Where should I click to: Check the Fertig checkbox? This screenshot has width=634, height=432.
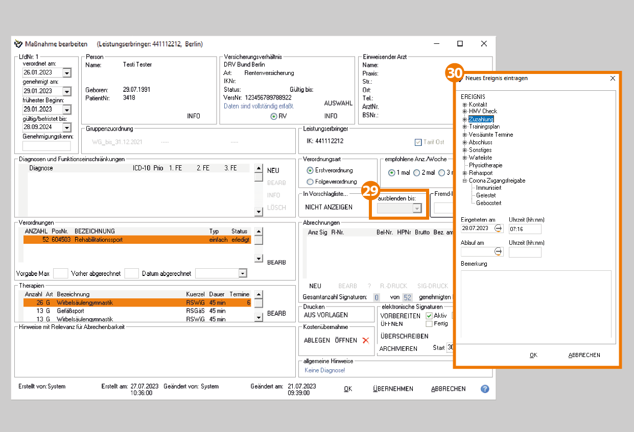[x=429, y=323]
